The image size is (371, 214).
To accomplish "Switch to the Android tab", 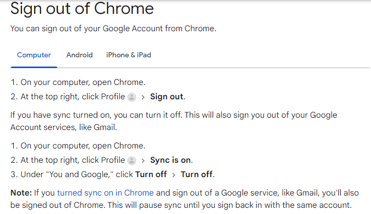I will tap(79, 55).
